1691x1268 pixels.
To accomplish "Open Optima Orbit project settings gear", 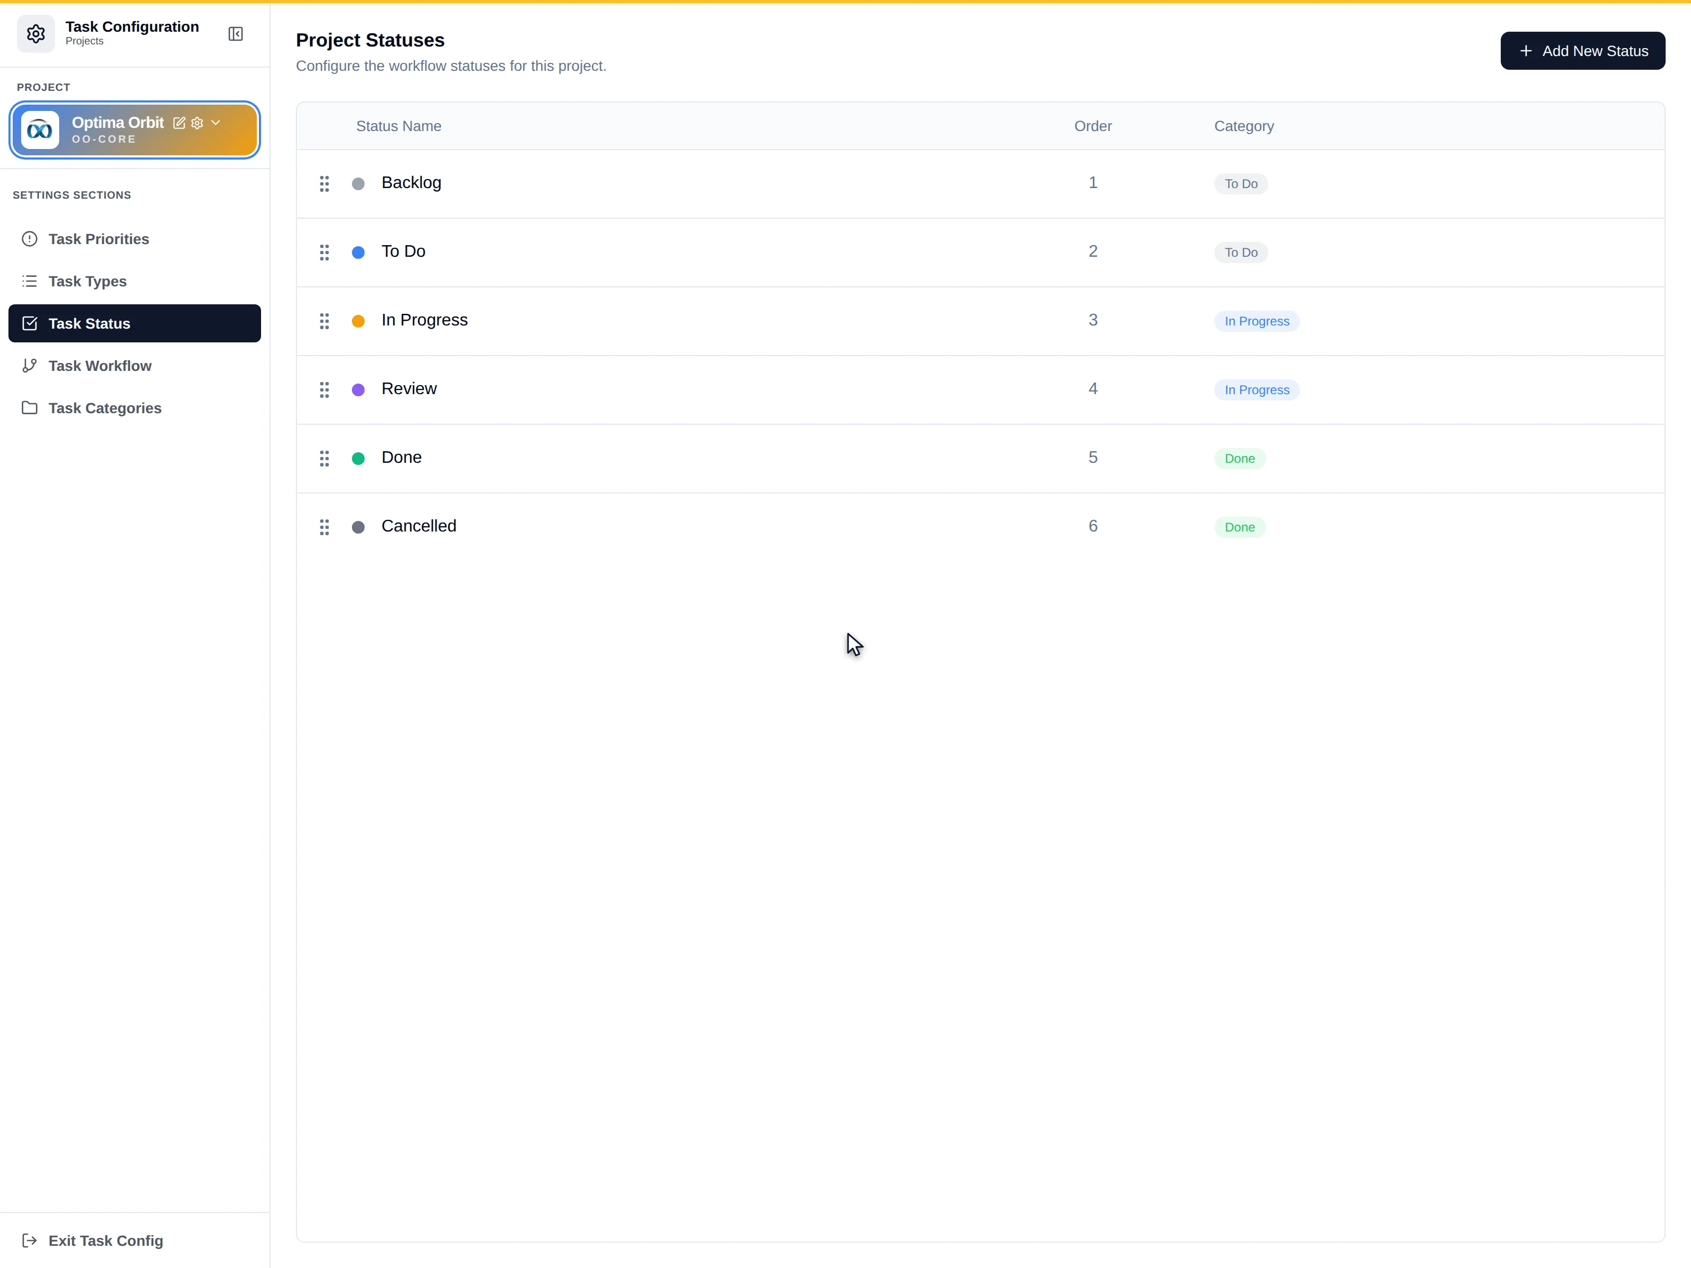I will pos(197,123).
